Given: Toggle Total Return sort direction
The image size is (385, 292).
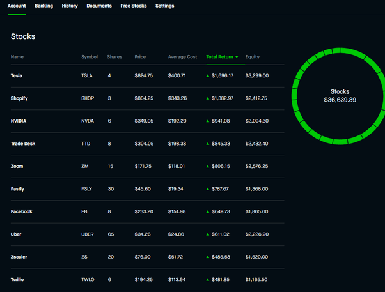Looking at the screenshot, I should click(219, 57).
